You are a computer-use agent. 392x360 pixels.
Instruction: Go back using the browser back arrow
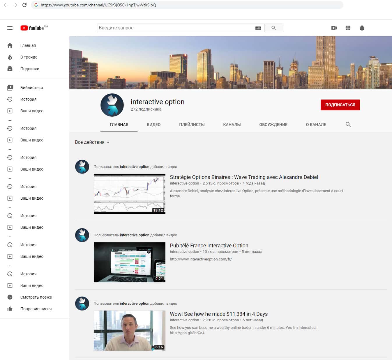coord(6,5)
